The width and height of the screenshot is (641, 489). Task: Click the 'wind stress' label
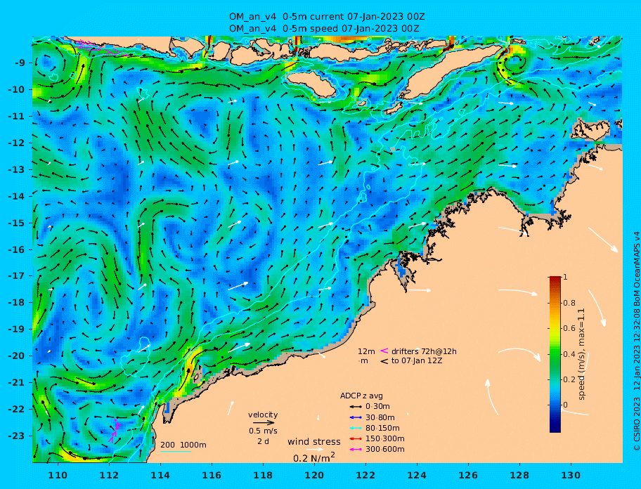coord(314,442)
